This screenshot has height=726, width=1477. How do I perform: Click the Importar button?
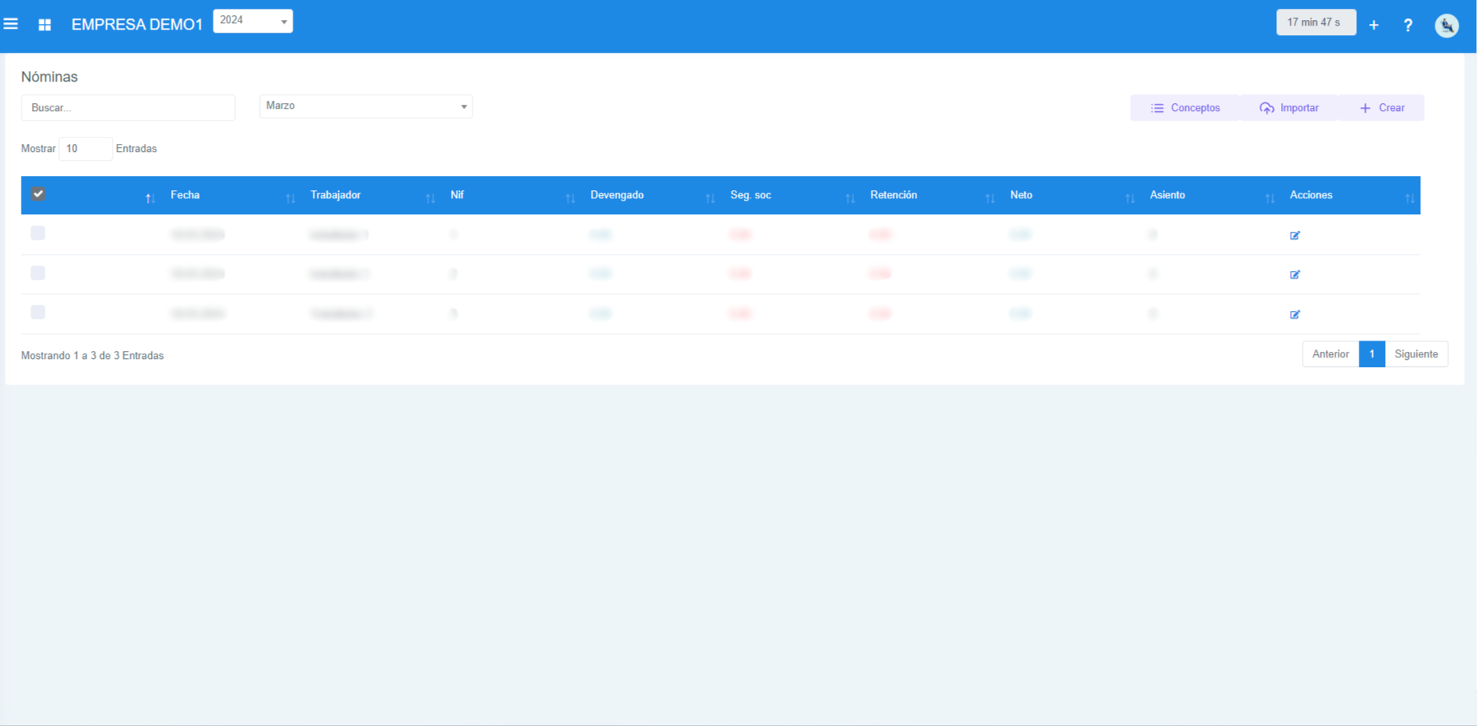coord(1289,108)
